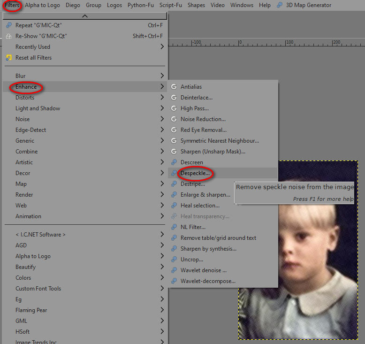This screenshot has height=344, width=365.
Task: Open the Web filters entry
Action: pos(85,206)
